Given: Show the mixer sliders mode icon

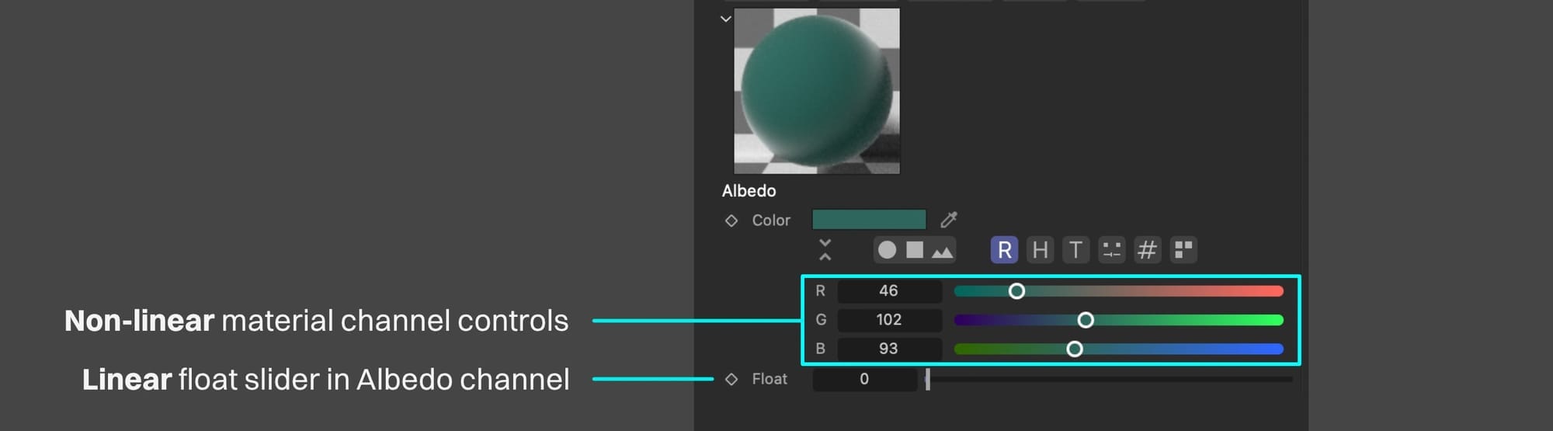Looking at the screenshot, I should pos(1112,250).
